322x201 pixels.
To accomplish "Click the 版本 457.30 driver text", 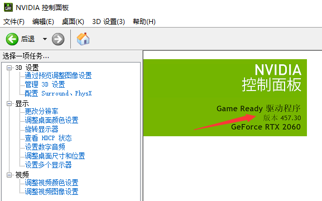I will pos(282,118).
